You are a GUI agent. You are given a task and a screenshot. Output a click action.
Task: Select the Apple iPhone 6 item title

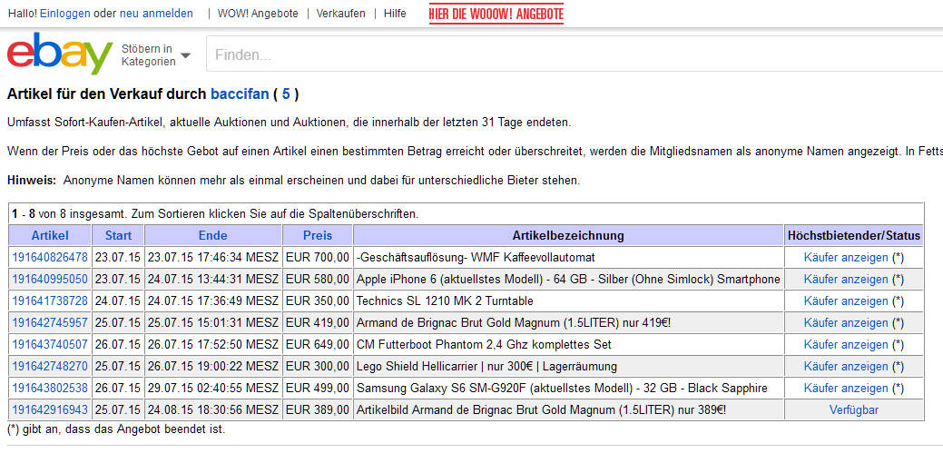(x=568, y=280)
